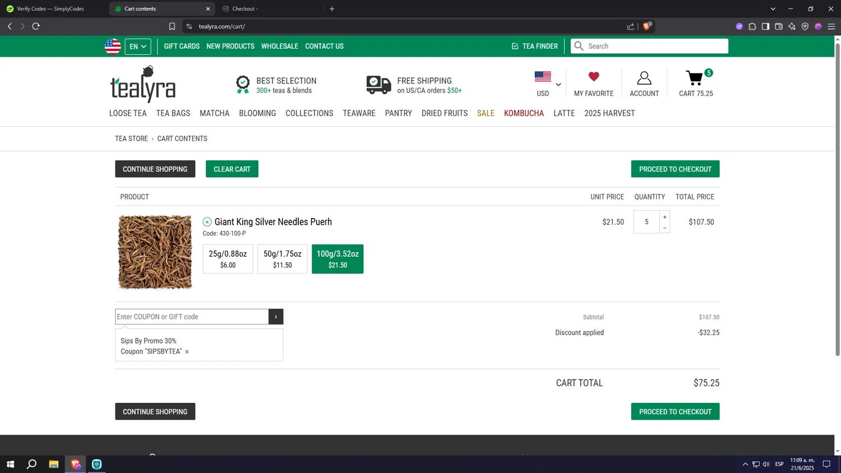Switch to the Checkout tab
Screen dimensions: 841x473
click(244, 9)
